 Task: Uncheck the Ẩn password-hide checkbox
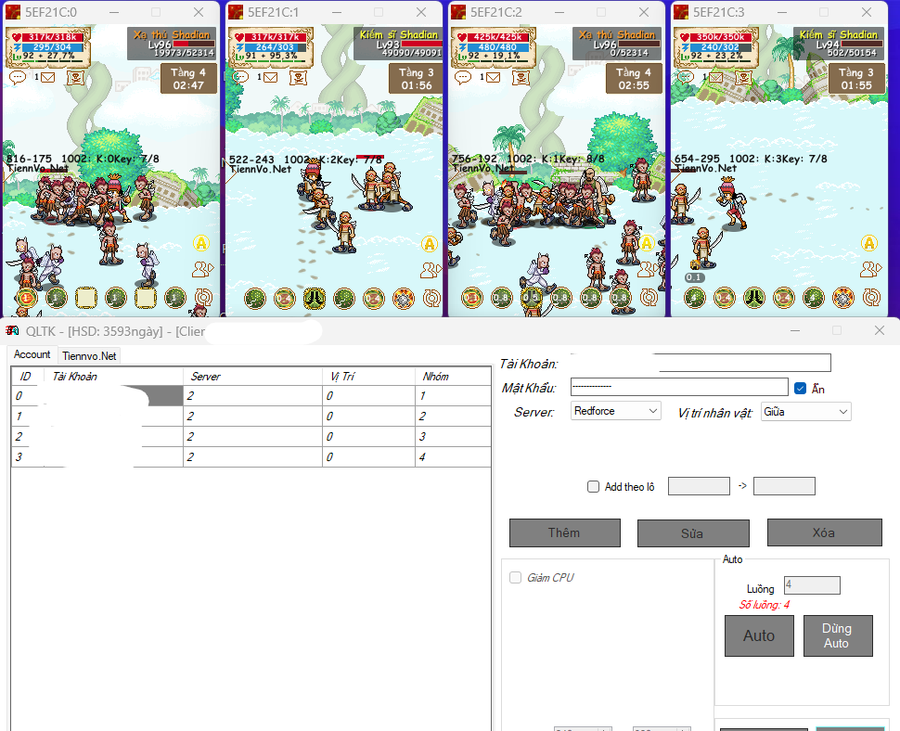800,389
